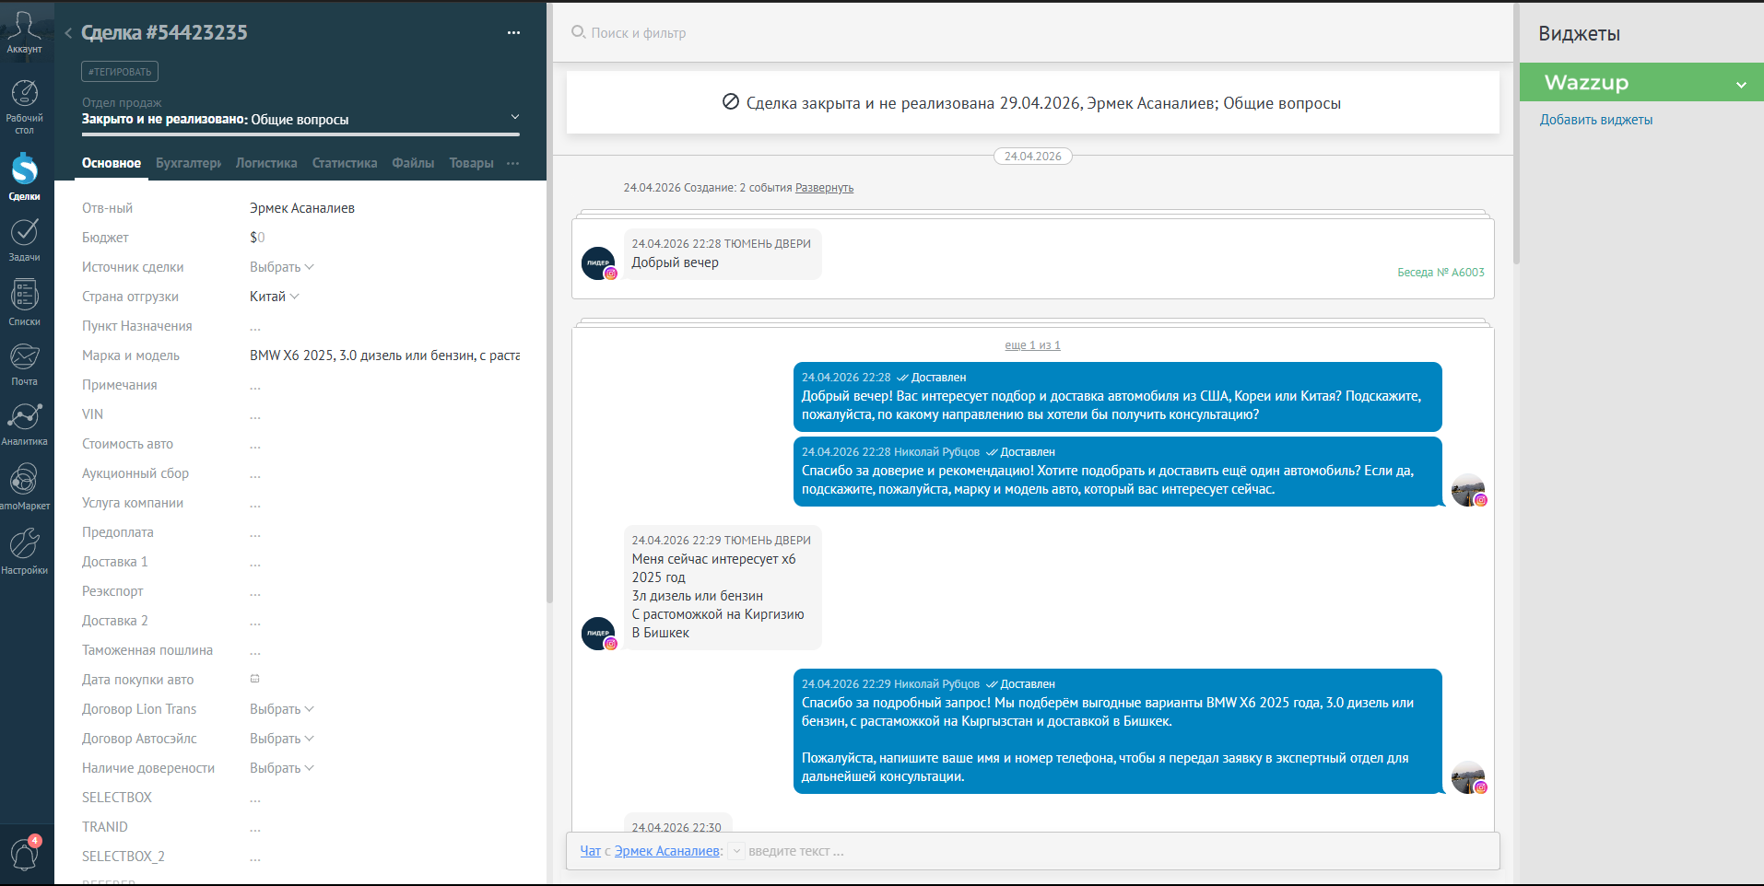Image resolution: width=1764 pixels, height=886 pixels.
Task: Go back using the arrow beside Сделка #54423235
Action: tap(68, 33)
